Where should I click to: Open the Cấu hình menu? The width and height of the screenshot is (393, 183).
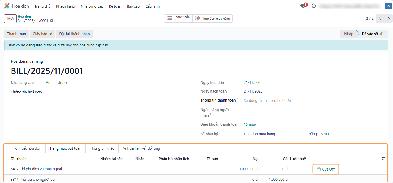(x=152, y=6)
